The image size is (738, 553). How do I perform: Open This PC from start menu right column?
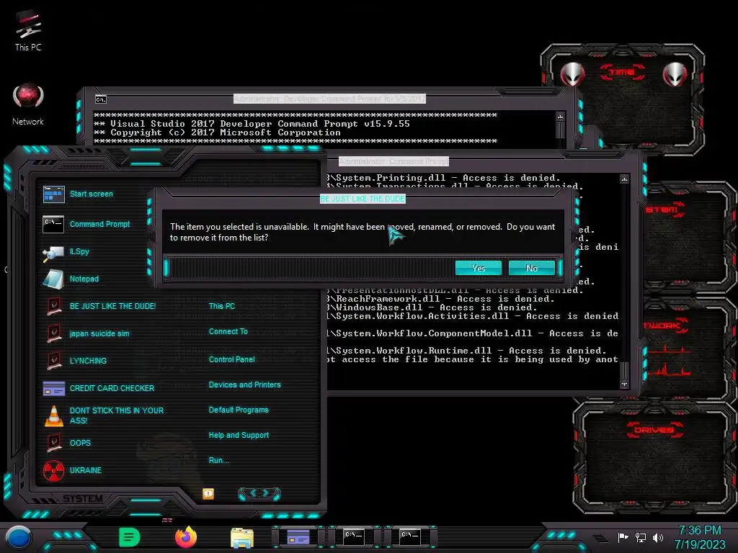pyautogui.click(x=222, y=306)
